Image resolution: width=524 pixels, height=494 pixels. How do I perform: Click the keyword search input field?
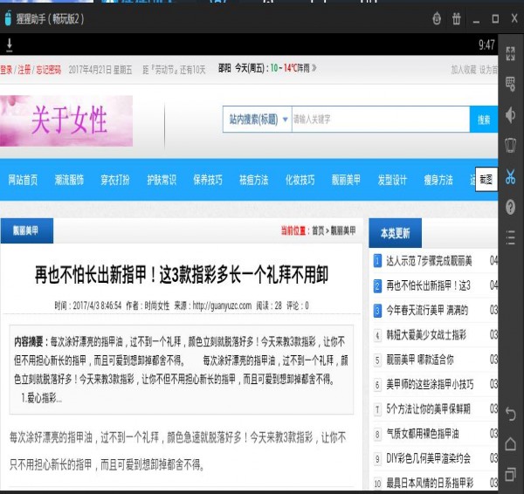point(381,120)
